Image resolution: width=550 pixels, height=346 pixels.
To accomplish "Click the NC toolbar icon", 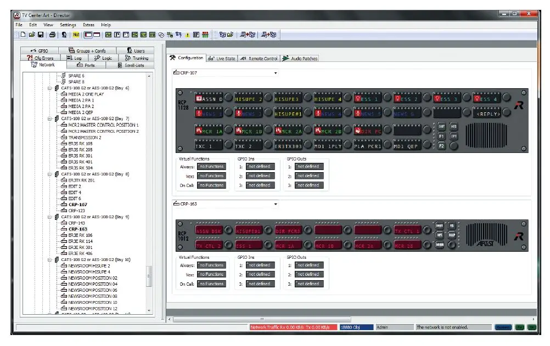I will coord(134,35).
